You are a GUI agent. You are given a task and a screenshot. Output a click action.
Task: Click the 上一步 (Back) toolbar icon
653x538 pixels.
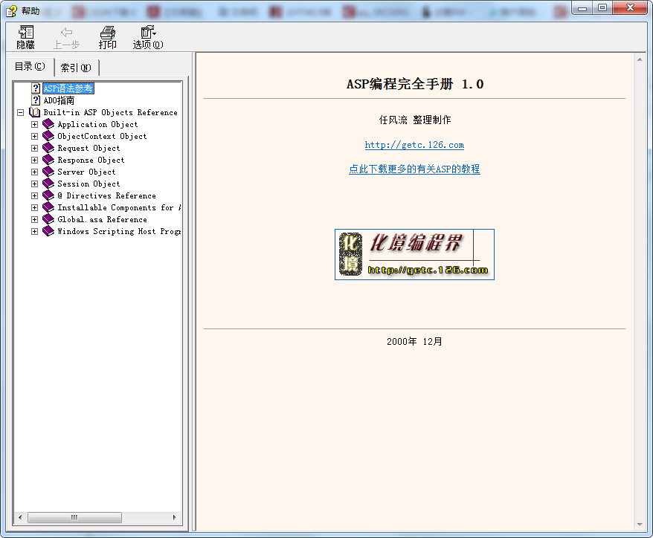66,36
